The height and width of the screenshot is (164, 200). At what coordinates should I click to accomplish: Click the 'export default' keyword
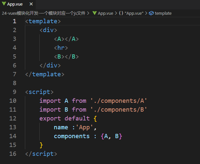click(65, 118)
